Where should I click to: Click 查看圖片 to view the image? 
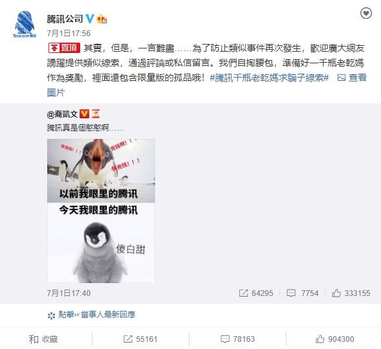coord(352,78)
